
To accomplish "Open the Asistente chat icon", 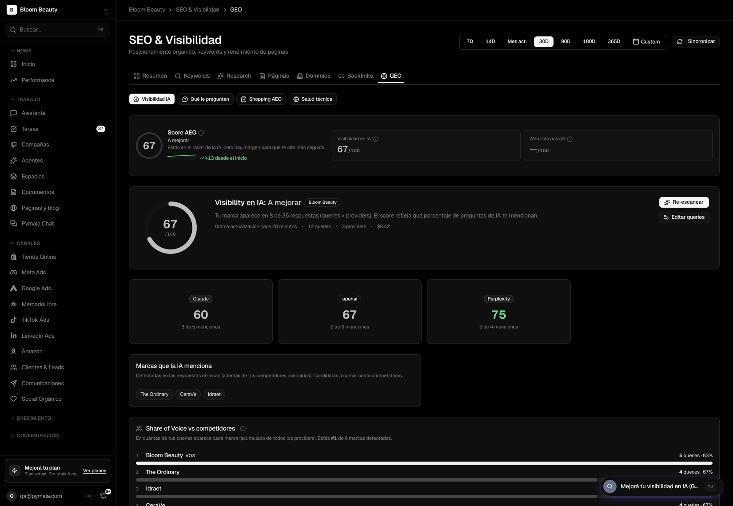I will (13, 113).
